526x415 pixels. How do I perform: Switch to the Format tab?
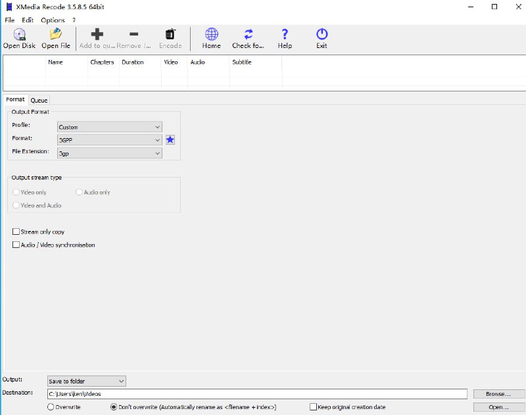pyautogui.click(x=15, y=99)
